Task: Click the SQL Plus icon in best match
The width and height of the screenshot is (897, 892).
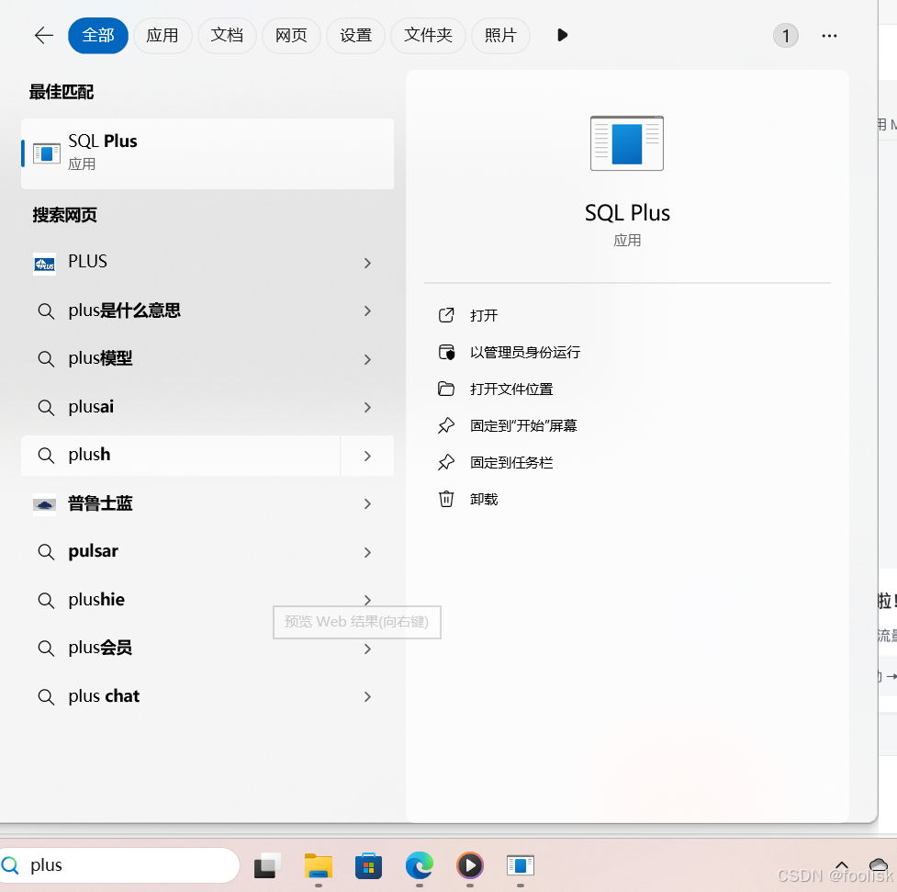Action: [47, 153]
